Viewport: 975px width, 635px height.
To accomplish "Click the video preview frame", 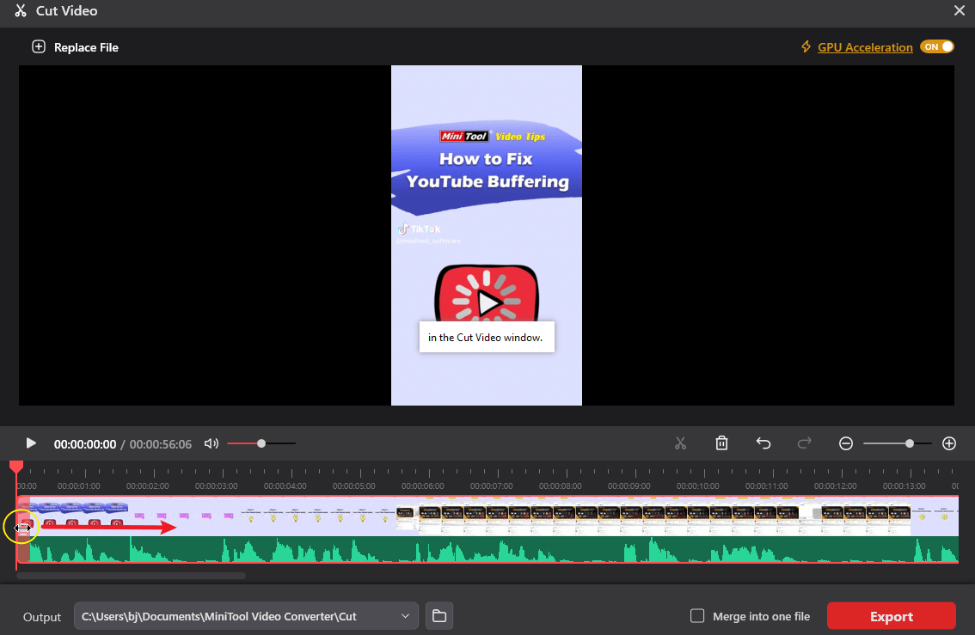I will pyautogui.click(x=487, y=235).
